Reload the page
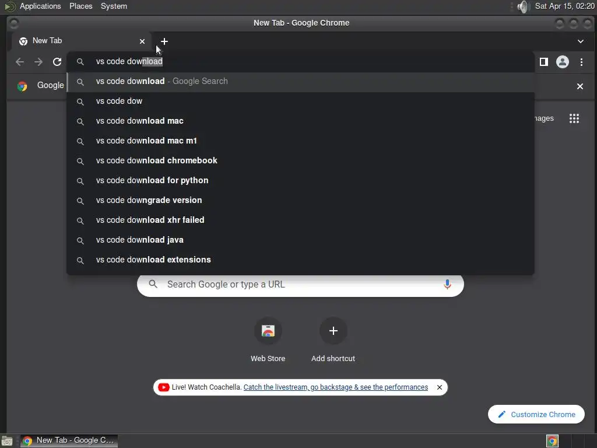Screen dimensions: 597x448 point(57,62)
